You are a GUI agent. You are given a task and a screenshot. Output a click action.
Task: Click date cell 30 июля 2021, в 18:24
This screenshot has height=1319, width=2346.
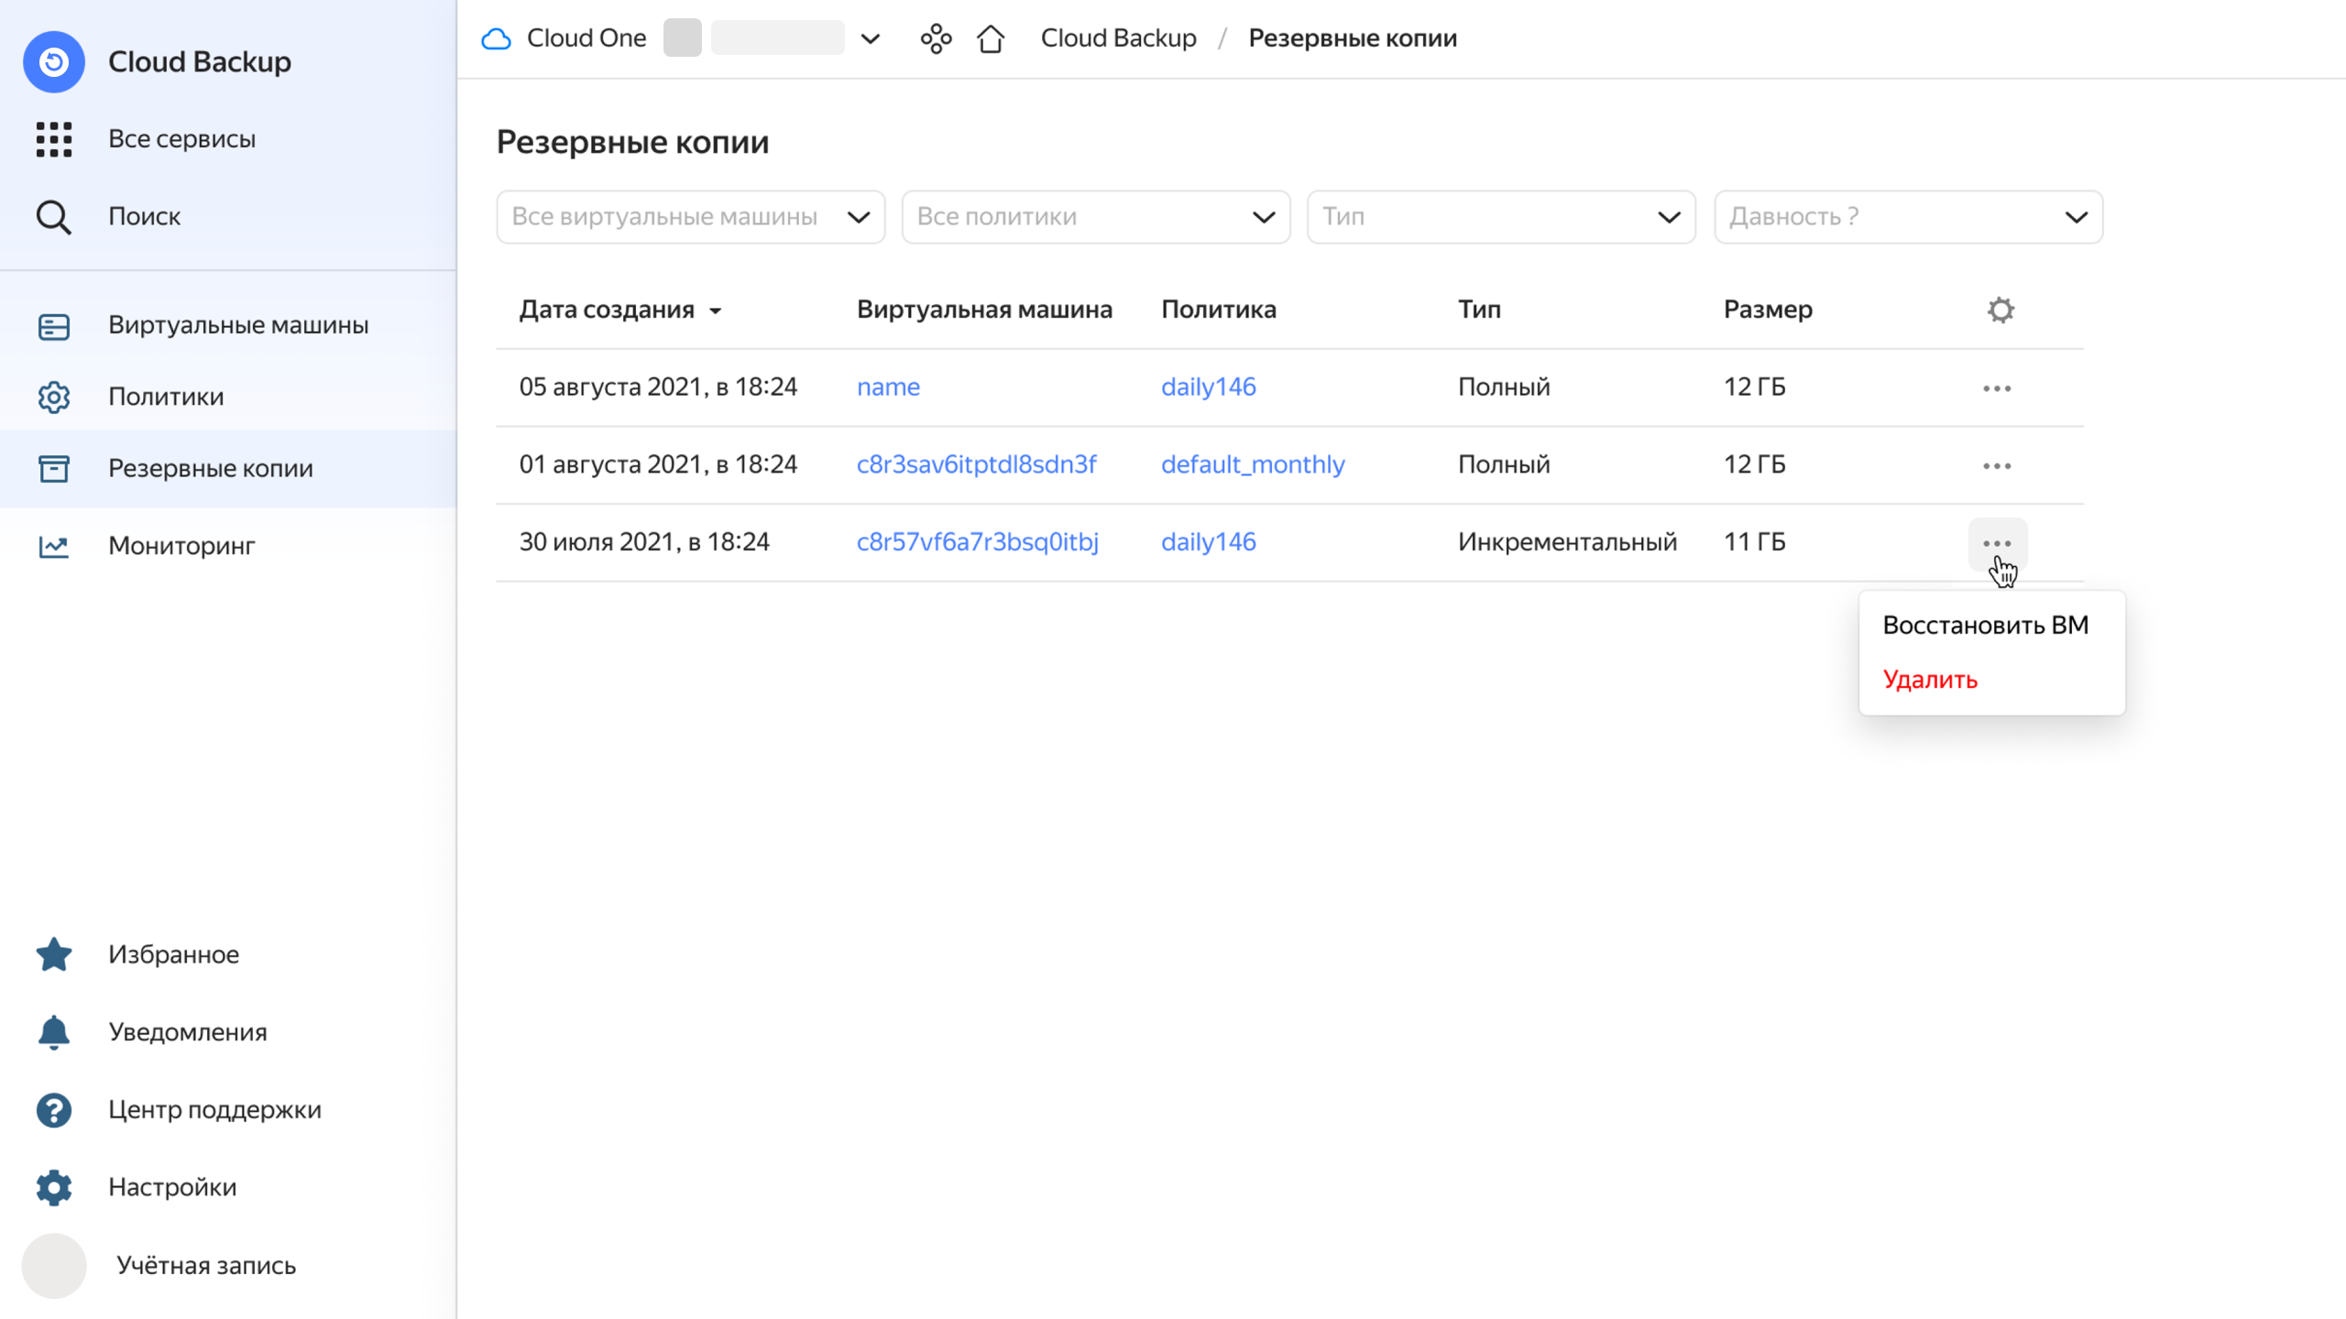pyautogui.click(x=644, y=542)
